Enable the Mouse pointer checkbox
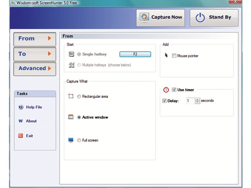Screen dimensions: 251x188 point(174,56)
